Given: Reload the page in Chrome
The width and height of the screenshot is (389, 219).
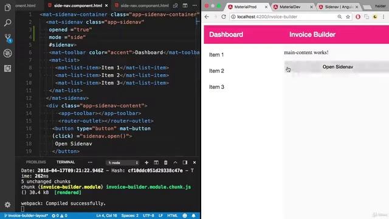Looking at the screenshot, I should 224,16.
